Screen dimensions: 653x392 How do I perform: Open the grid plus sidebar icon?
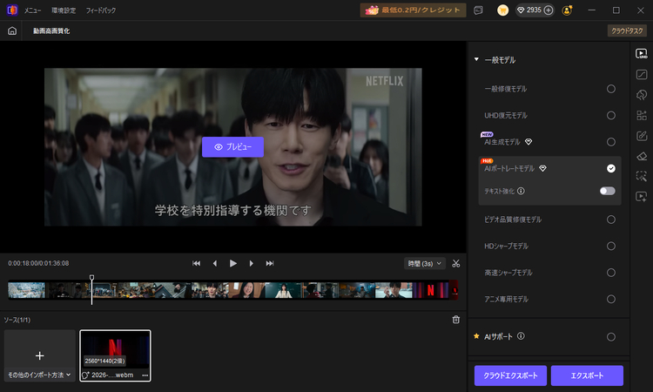[642, 115]
